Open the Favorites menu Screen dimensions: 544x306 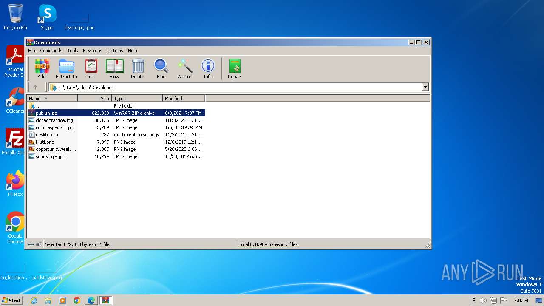(93, 51)
